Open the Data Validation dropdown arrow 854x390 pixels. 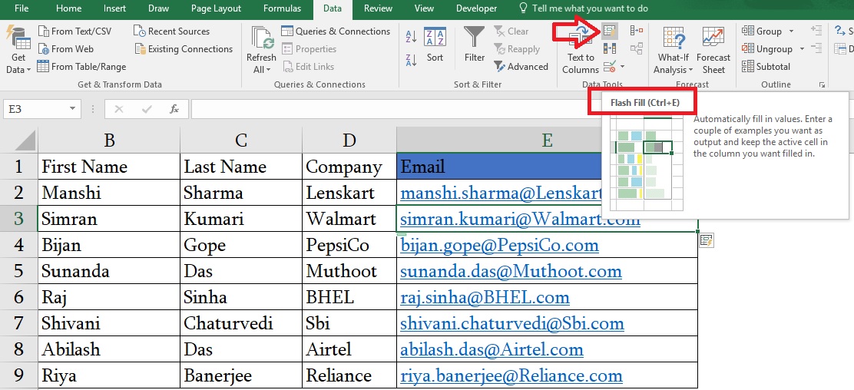coord(623,67)
